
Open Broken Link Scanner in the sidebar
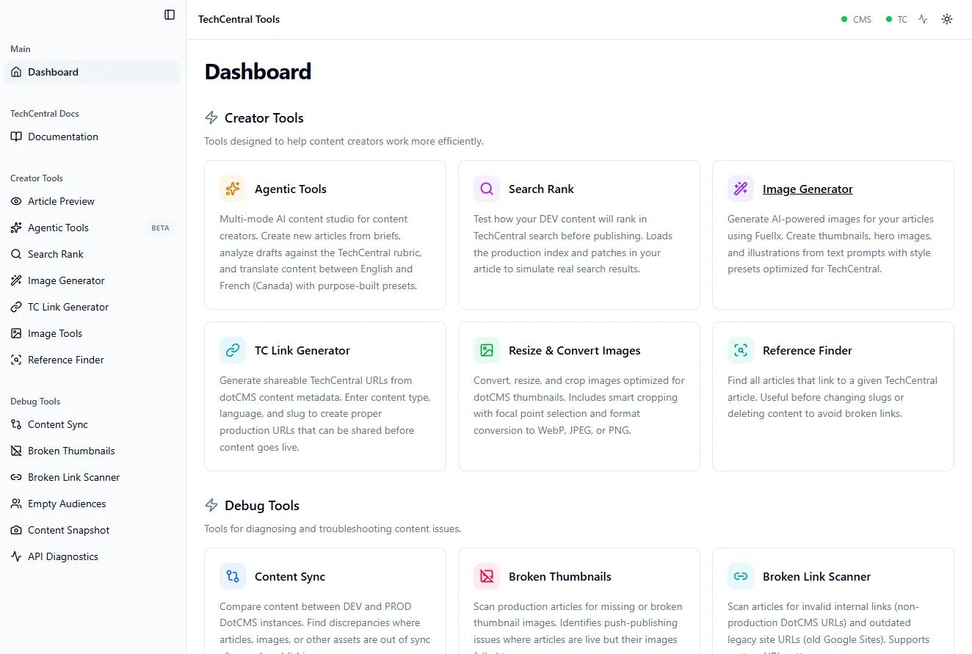tap(93, 477)
